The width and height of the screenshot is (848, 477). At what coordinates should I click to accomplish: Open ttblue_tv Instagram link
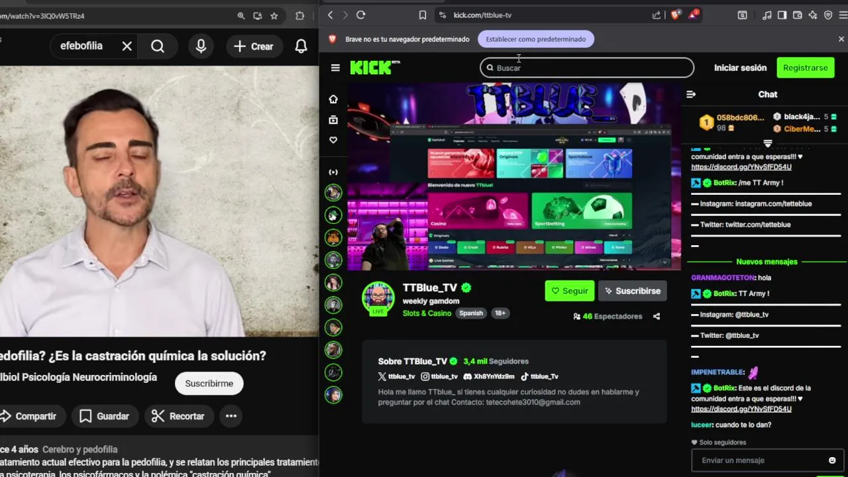click(439, 376)
